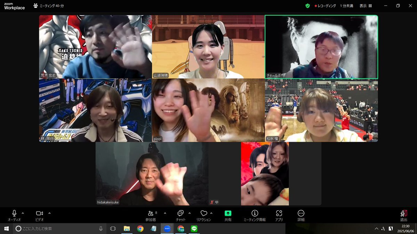Select the active speaker tile チャールズ

(321, 47)
